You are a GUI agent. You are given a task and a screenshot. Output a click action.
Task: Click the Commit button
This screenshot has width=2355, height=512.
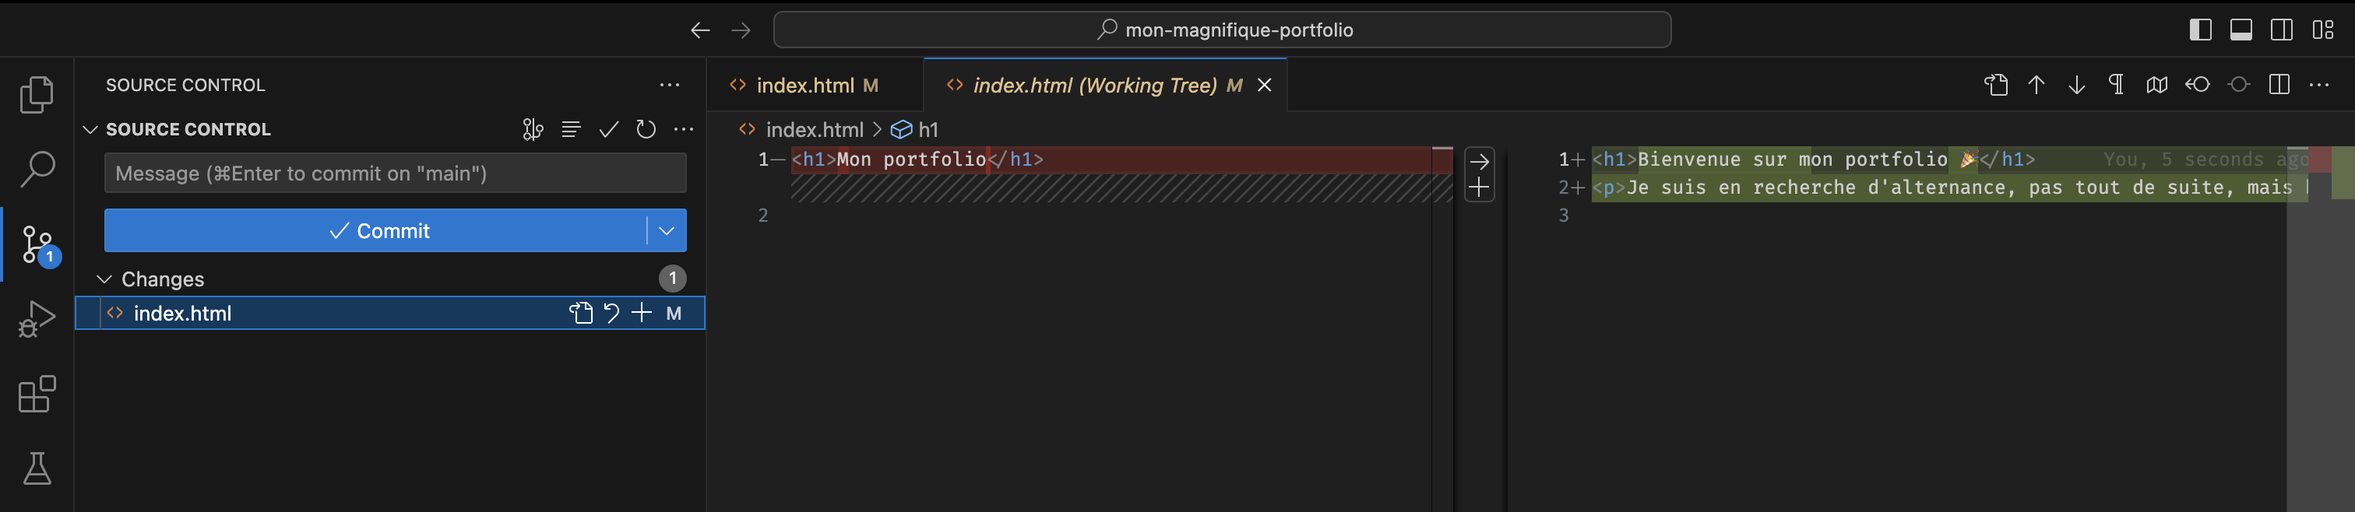(x=377, y=231)
